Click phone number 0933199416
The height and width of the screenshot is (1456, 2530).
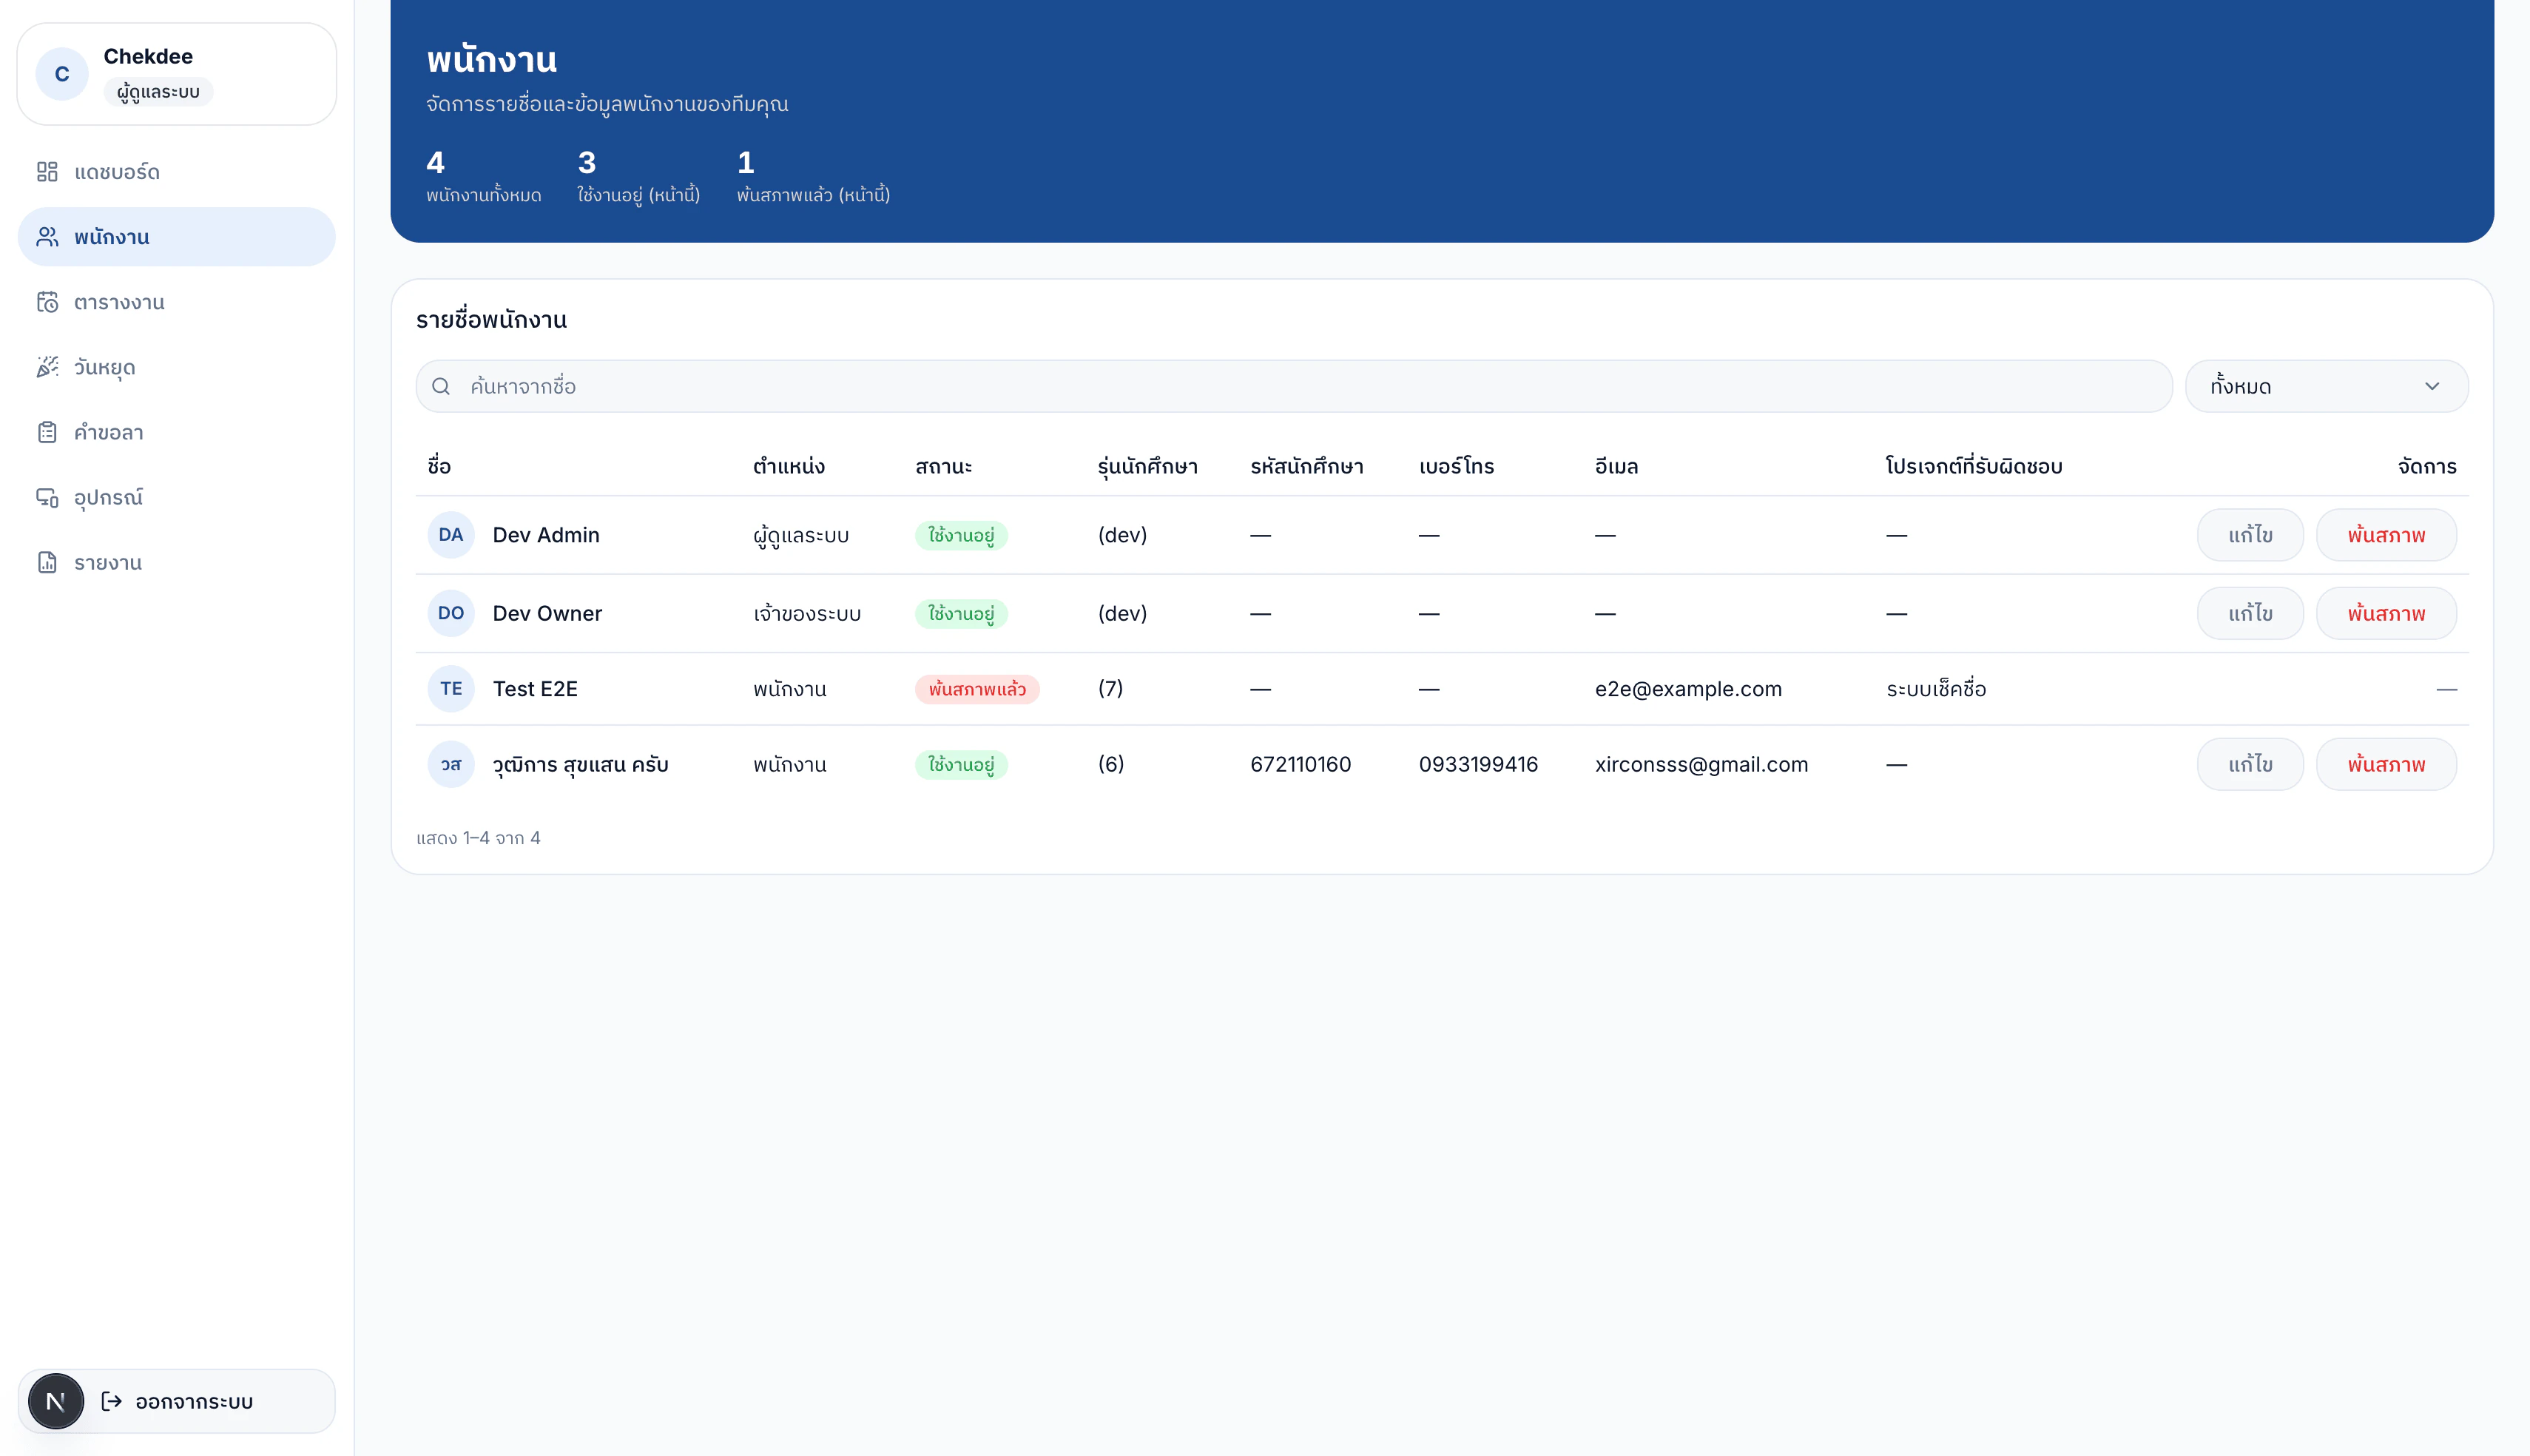(1478, 764)
